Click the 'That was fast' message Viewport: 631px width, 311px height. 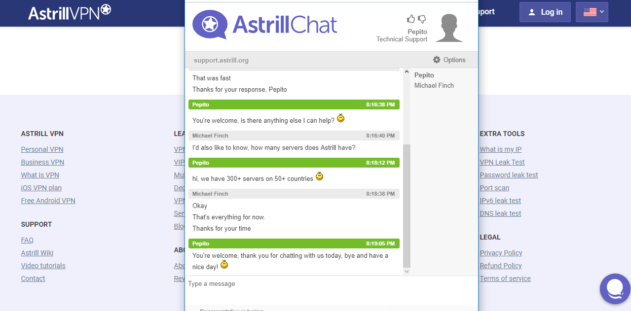pos(212,78)
